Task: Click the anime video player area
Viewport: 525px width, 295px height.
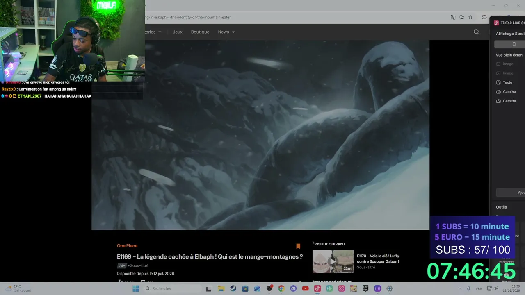Action: (x=260, y=135)
